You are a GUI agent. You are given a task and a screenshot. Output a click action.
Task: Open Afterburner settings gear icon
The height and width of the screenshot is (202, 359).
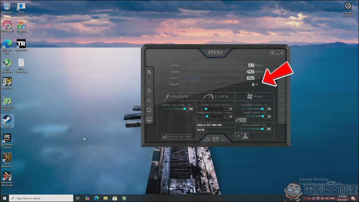tap(149, 110)
